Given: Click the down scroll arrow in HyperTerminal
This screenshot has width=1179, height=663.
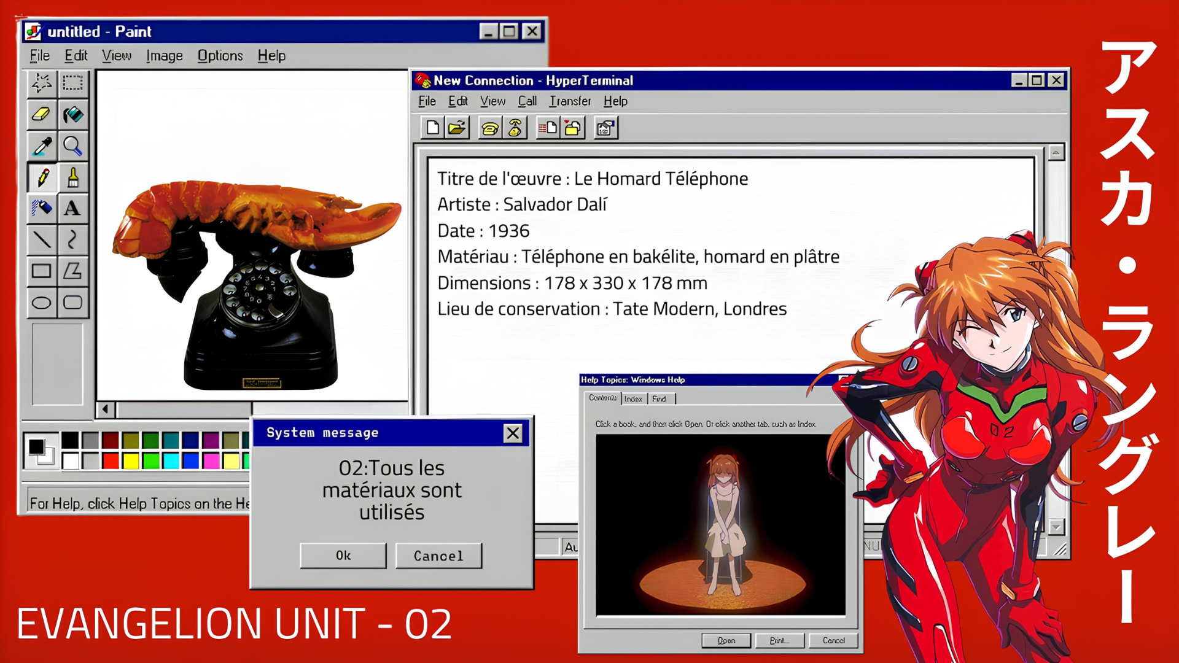Looking at the screenshot, I should [x=1056, y=527].
